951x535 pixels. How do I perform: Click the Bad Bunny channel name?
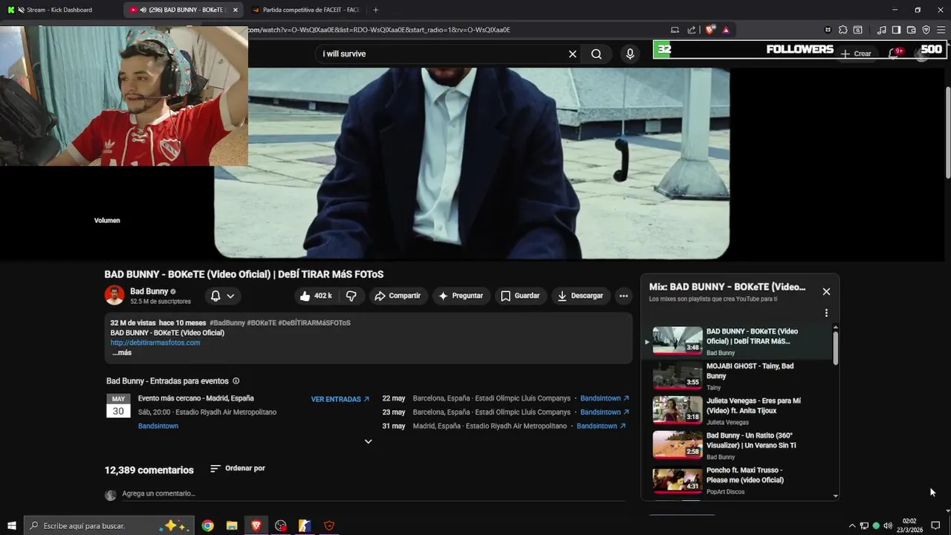click(x=149, y=291)
